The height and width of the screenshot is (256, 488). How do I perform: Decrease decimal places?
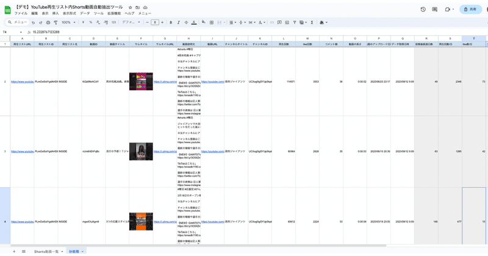(x=98, y=23)
